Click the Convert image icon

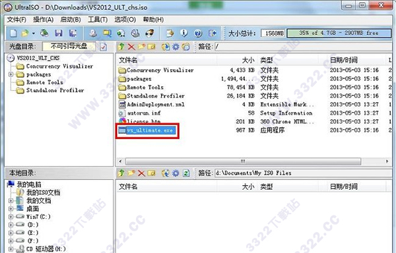click(121, 33)
